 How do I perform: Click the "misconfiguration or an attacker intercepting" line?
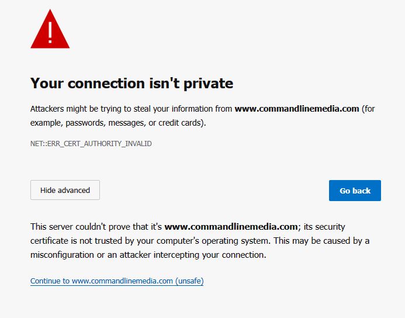(148, 255)
